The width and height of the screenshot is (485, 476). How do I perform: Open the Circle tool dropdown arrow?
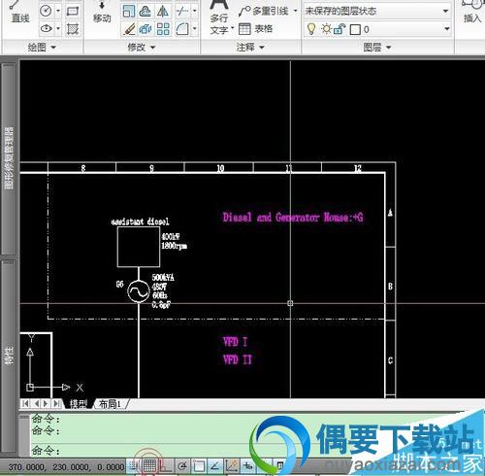click(58, 11)
